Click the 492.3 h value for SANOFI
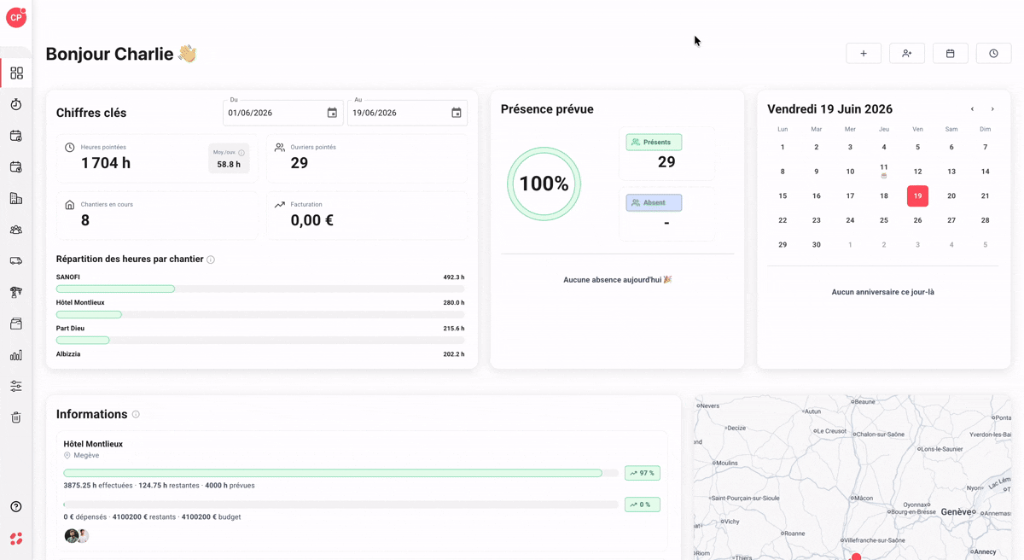The height and width of the screenshot is (560, 1024). tap(454, 277)
